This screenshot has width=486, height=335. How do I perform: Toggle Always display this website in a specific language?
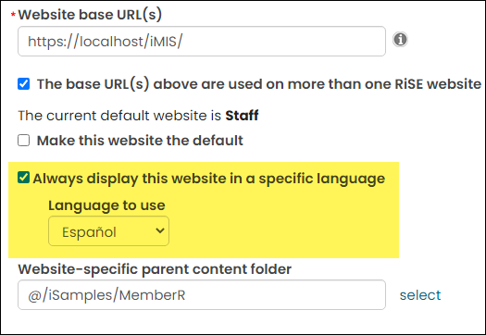point(23,178)
